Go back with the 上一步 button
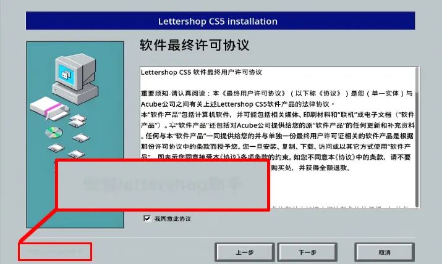Image resolution: width=442 pixels, height=264 pixels. 245,252
